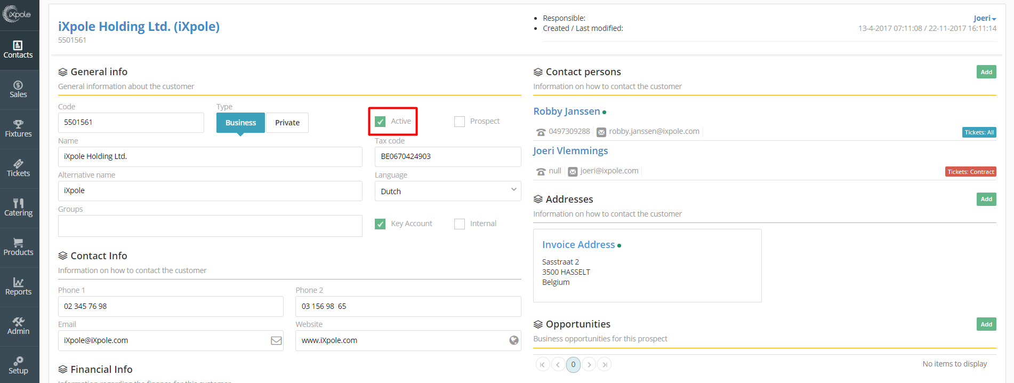1014x383 pixels.
Task: Open the Products sidebar section
Action: coord(19,248)
